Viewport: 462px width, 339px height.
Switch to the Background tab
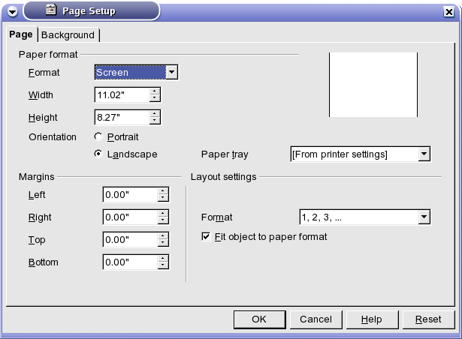pyautogui.click(x=68, y=35)
